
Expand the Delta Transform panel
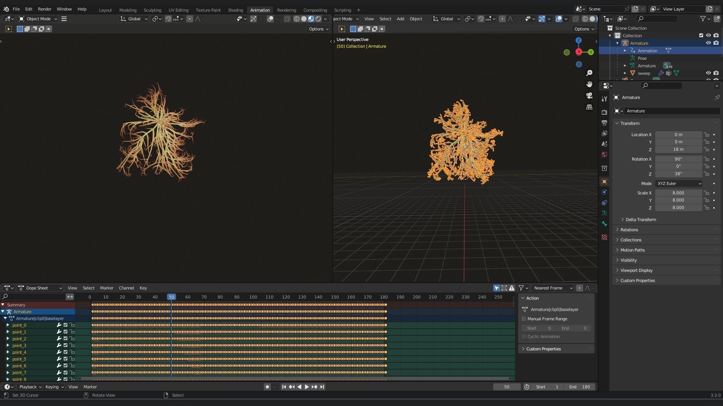(x=641, y=220)
